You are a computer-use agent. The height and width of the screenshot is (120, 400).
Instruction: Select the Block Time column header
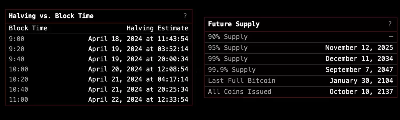28,28
